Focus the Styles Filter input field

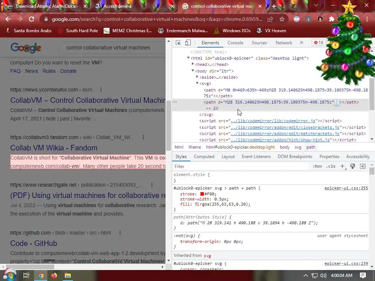[x=240, y=166]
